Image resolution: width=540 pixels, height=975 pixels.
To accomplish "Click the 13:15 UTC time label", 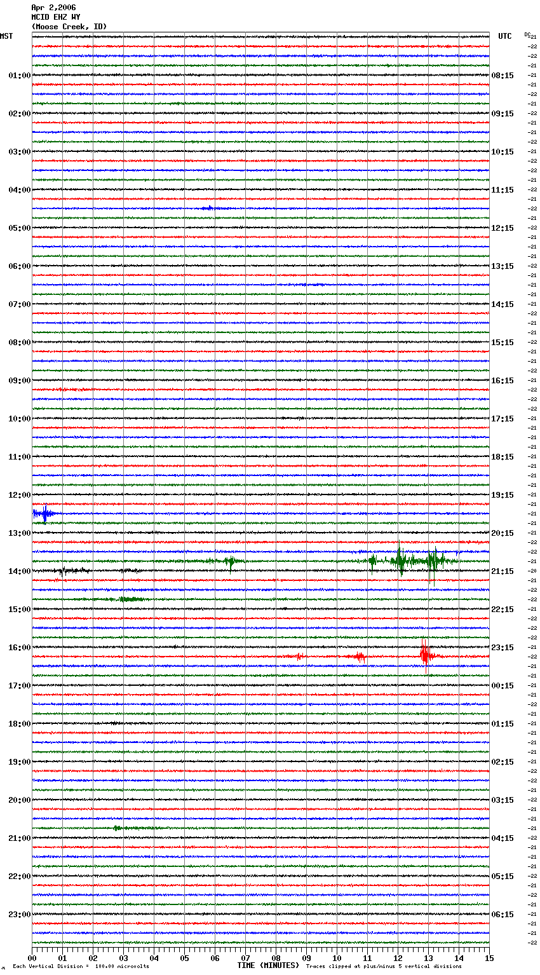I will [503, 266].
